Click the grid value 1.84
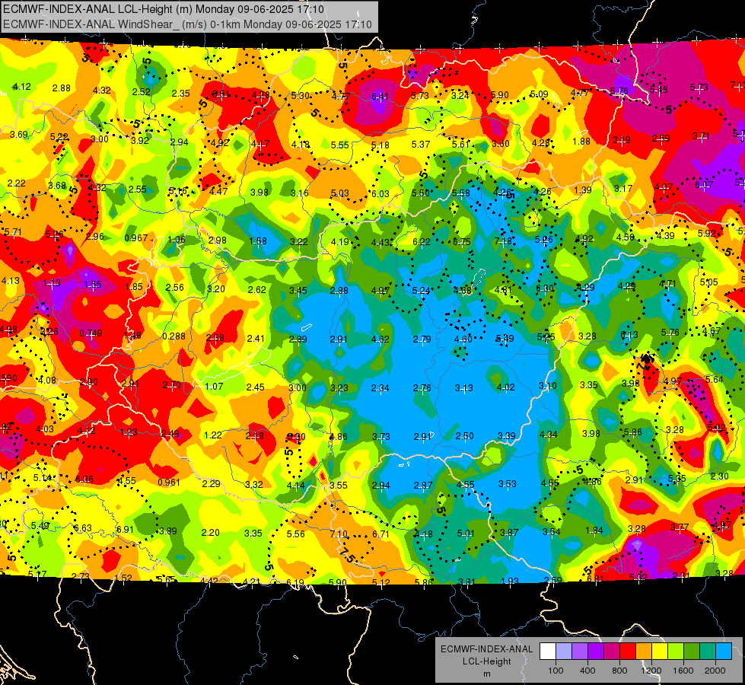This screenshot has width=745, height=685. point(594,530)
